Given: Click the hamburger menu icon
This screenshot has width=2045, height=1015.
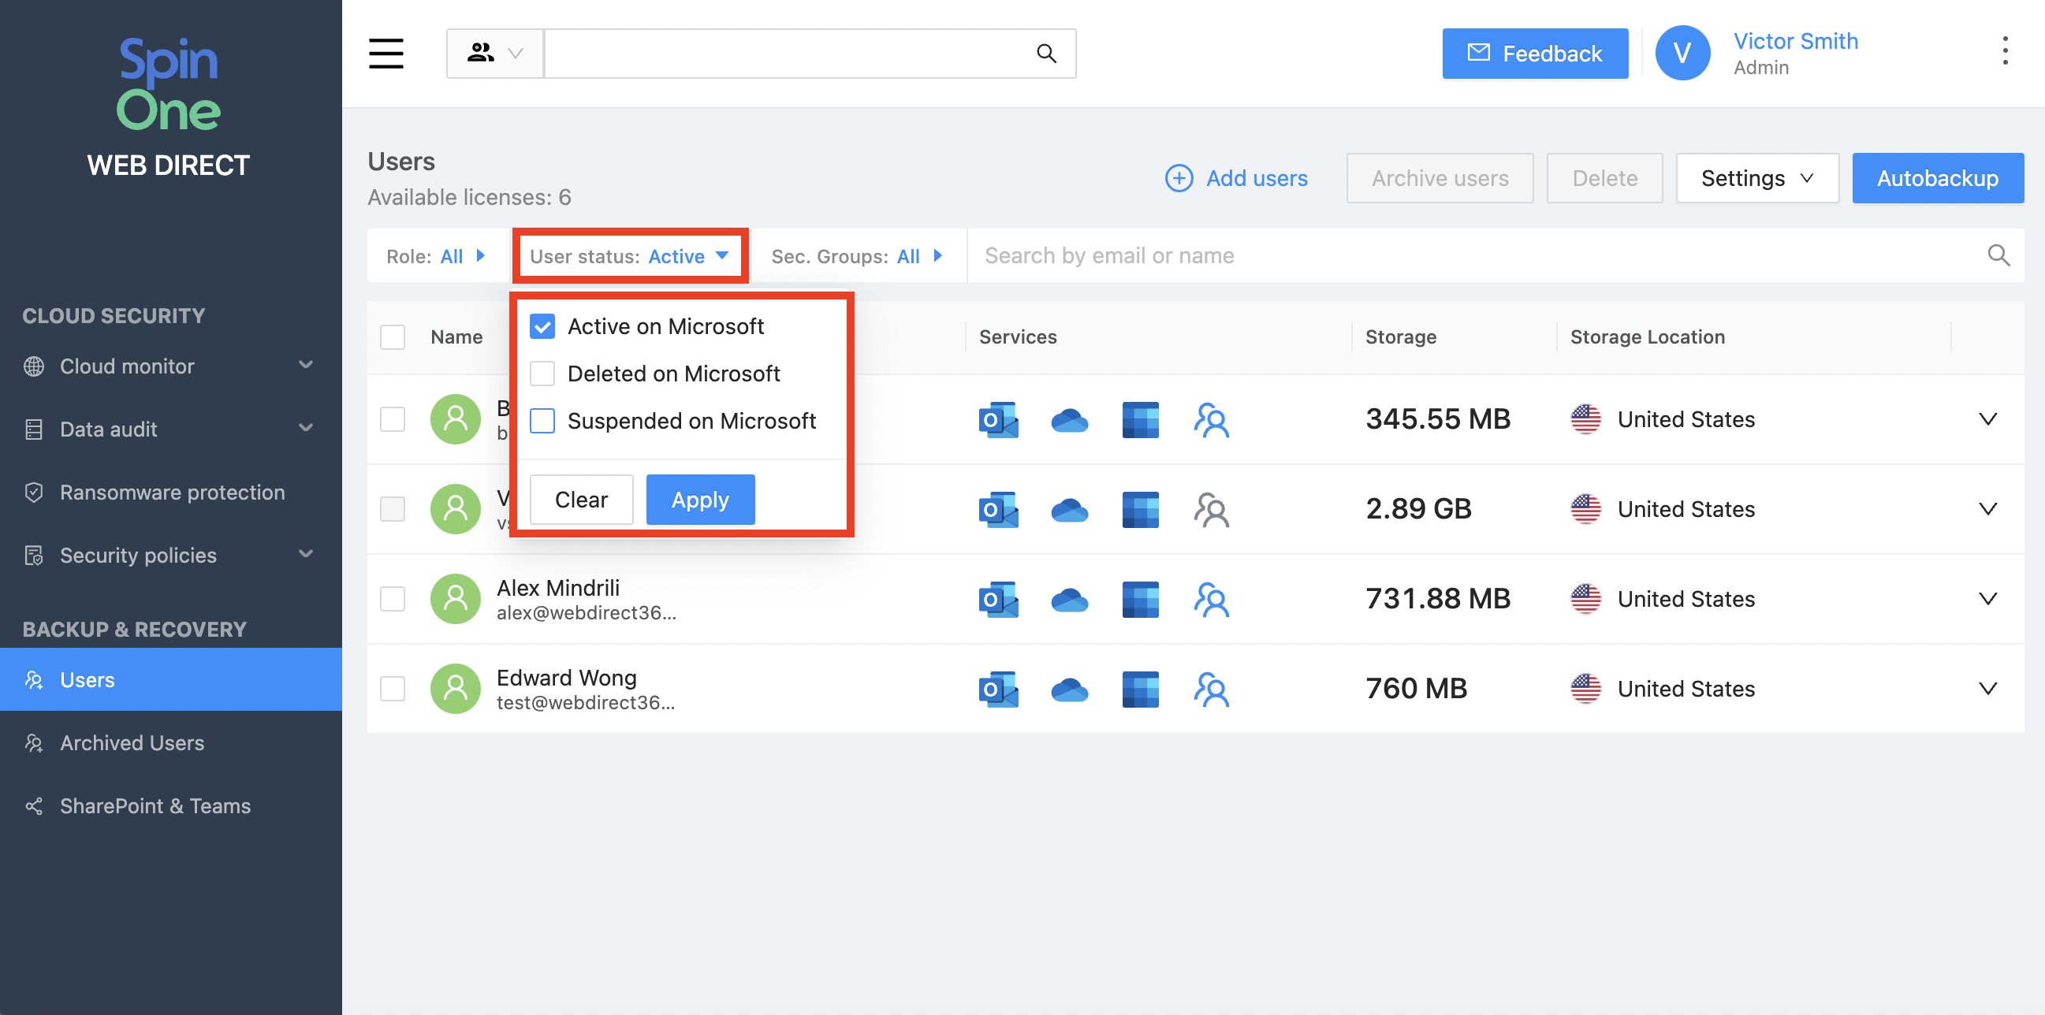Looking at the screenshot, I should click(386, 53).
